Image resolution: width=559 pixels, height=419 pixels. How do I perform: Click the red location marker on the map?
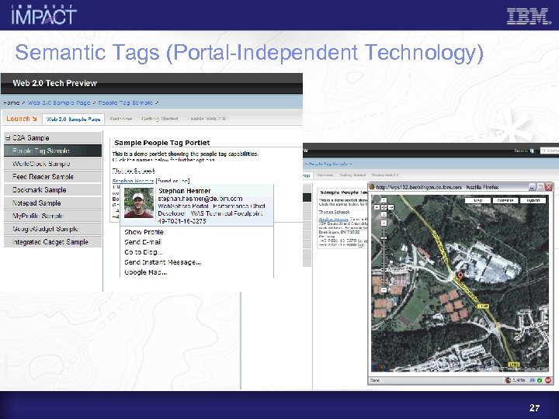(x=460, y=275)
